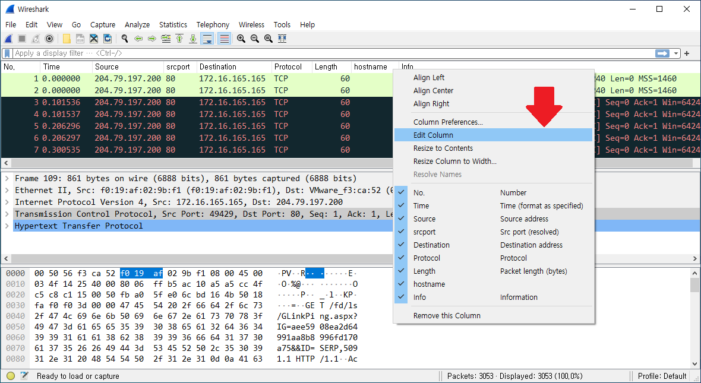
Task: Expand Hypertext Transfer Protocol row
Action: 7,226
